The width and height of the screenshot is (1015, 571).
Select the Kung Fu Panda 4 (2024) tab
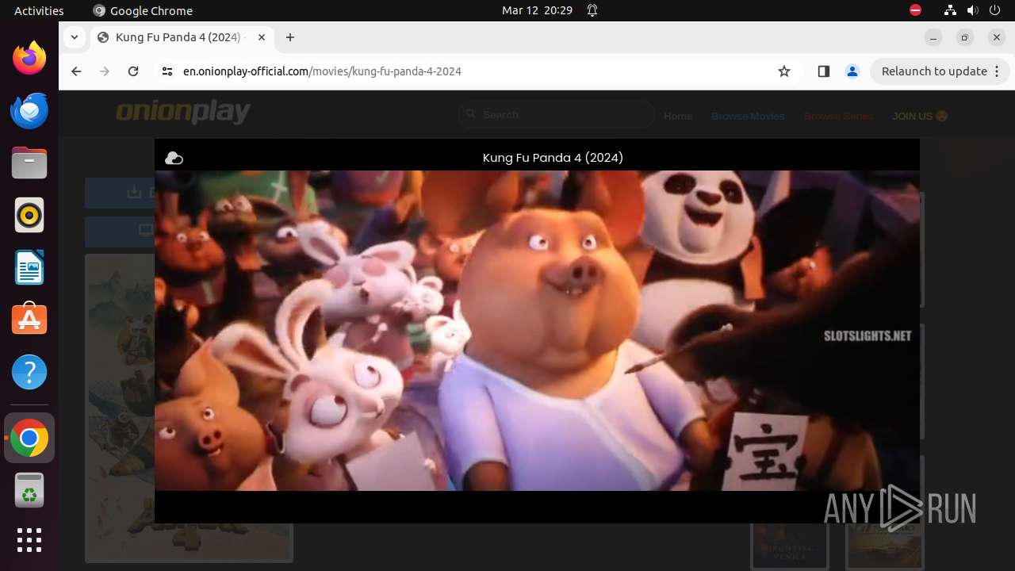click(181, 37)
